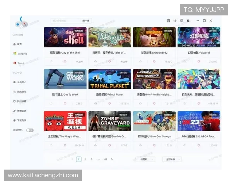Download Nitro Gen Omega via cloud icon
232x185 pixels.
(x=140, y=145)
